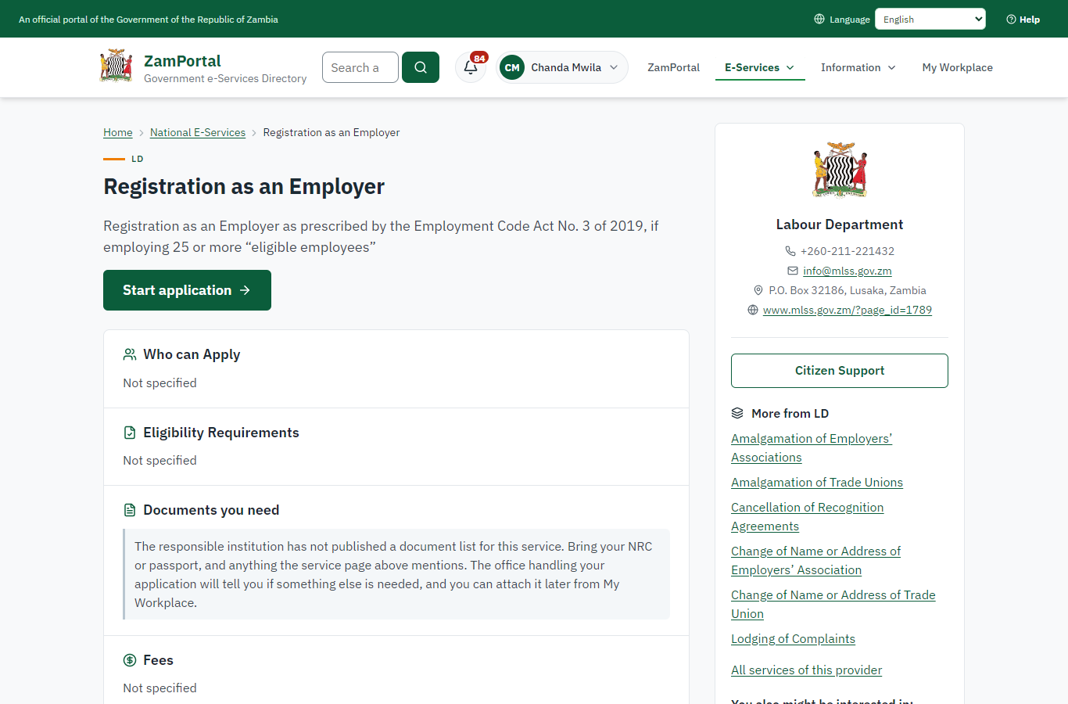The height and width of the screenshot is (704, 1068).
Task: Open Amalgamation of Trade Unions link
Action: tap(817, 483)
